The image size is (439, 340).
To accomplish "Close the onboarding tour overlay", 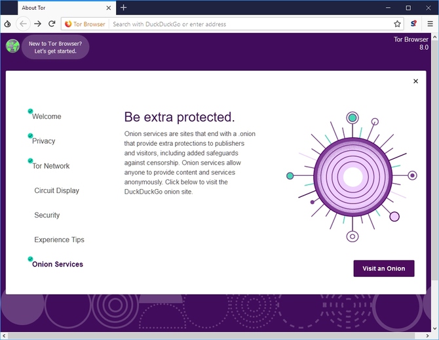I will (416, 81).
